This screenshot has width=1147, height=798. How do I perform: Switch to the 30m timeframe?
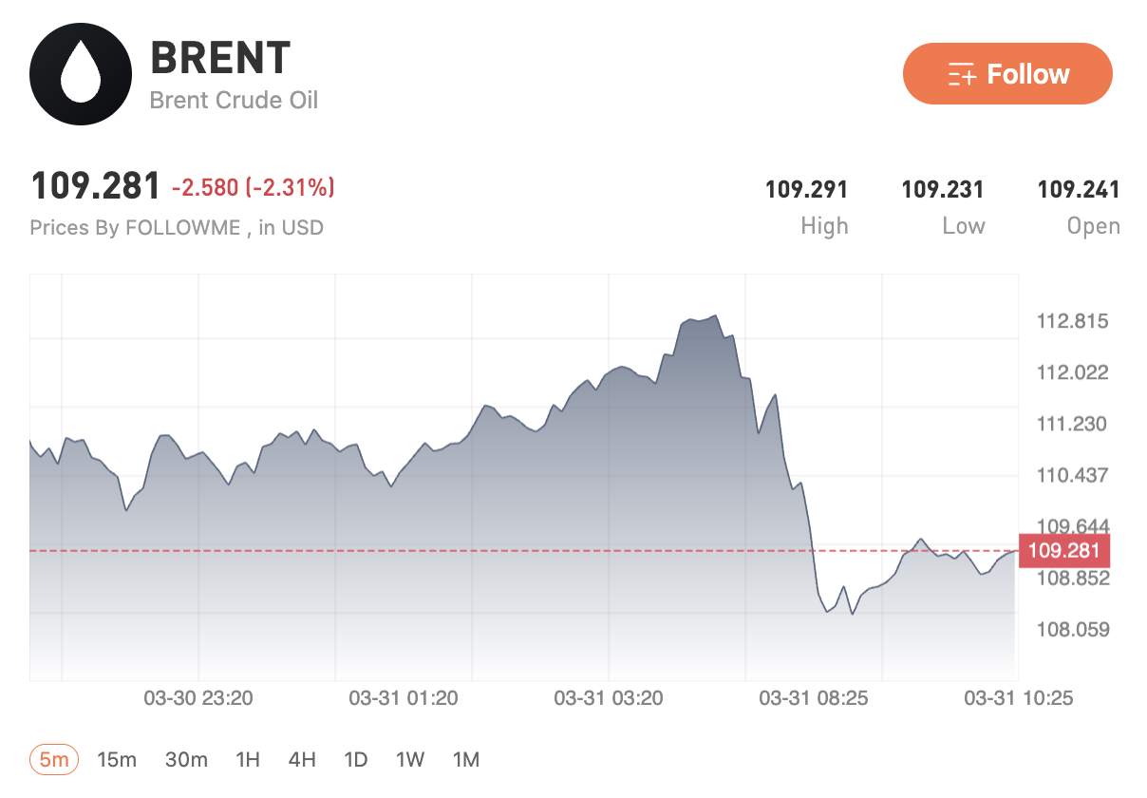tap(186, 759)
